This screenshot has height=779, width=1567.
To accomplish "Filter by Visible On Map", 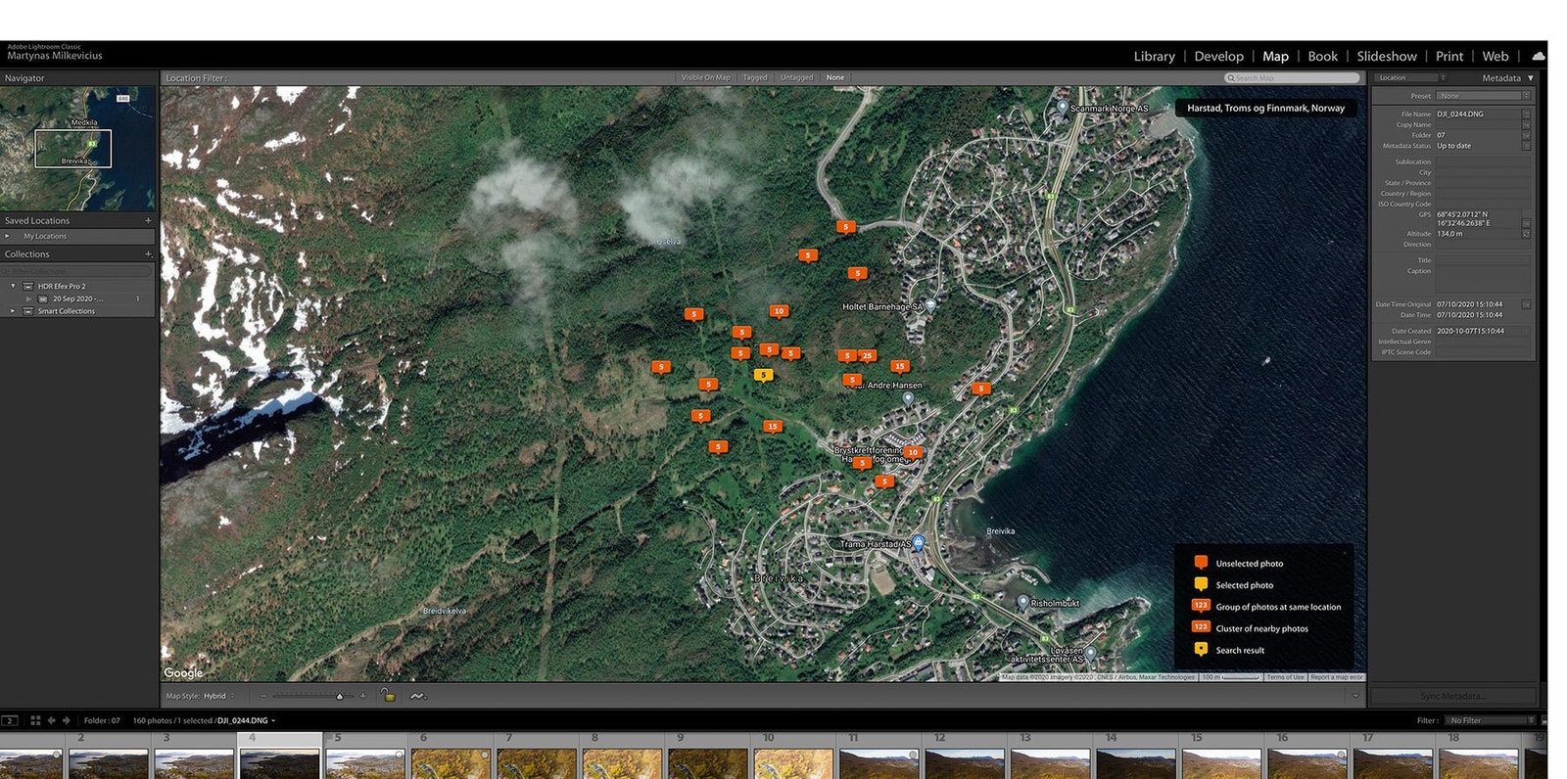I will click(x=705, y=78).
